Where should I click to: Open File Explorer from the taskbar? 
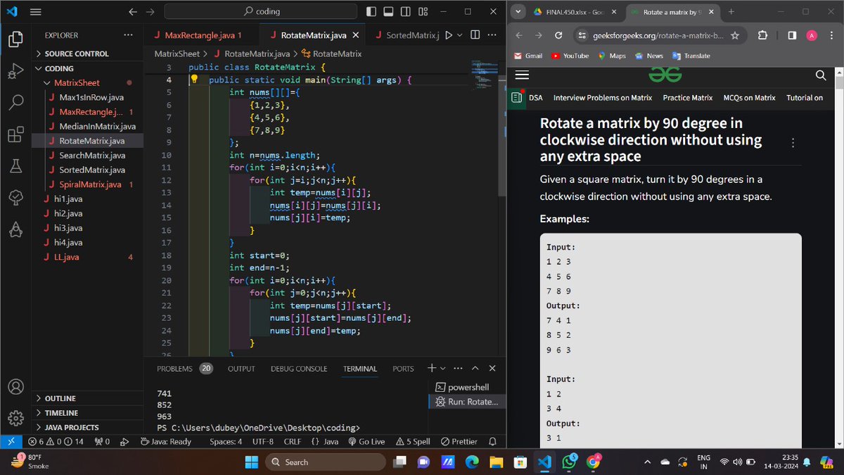497,462
